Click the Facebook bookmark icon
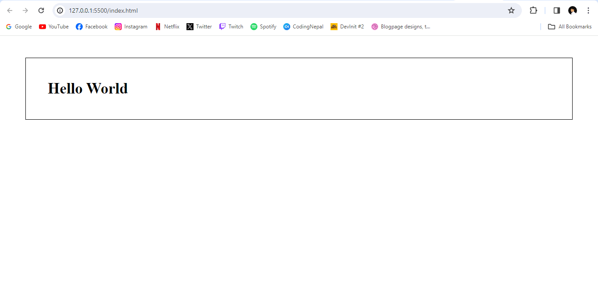 79,27
